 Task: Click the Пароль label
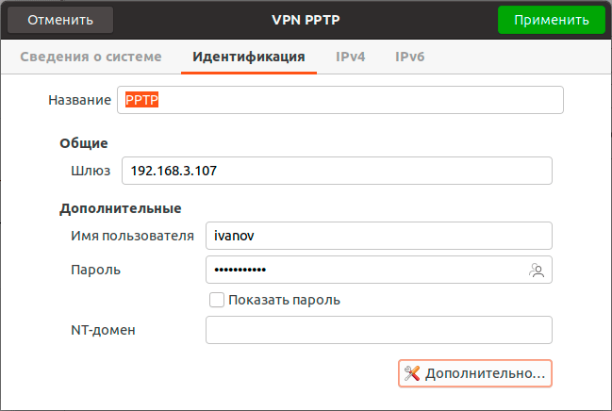pos(95,270)
